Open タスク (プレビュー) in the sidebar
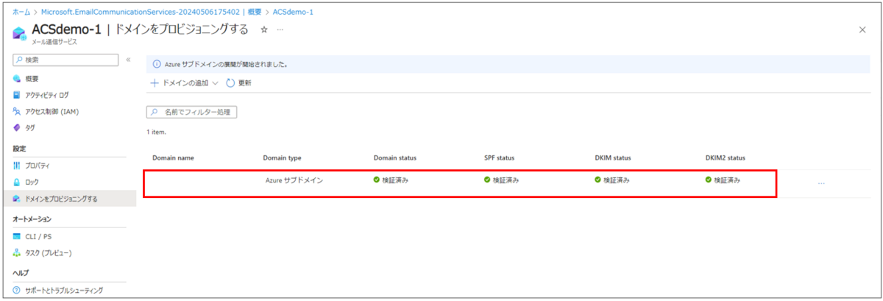This screenshot has width=883, height=301. (49, 253)
